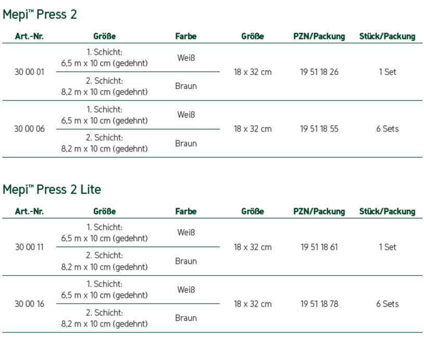The width and height of the screenshot is (424, 341).
Task: Click PZN code 19 51 18 78
Action: click(319, 304)
